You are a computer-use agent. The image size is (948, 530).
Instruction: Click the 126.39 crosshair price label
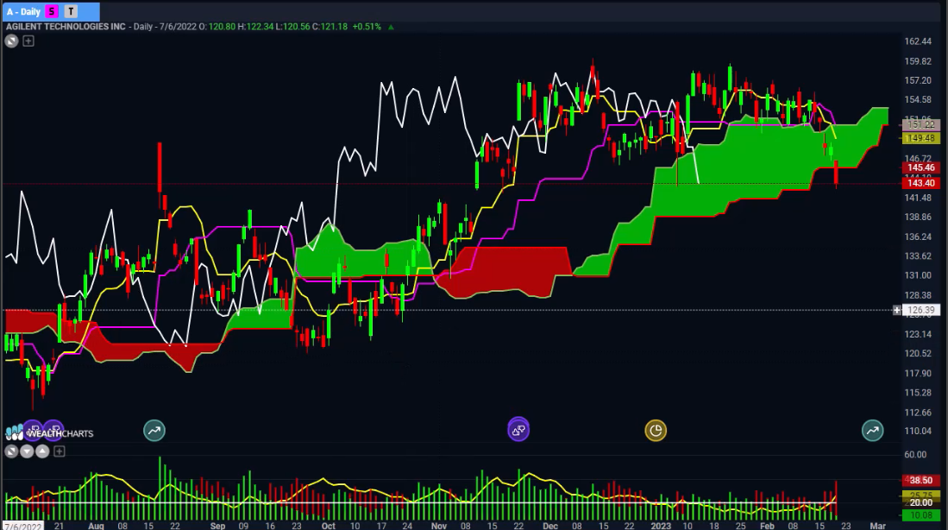(920, 311)
